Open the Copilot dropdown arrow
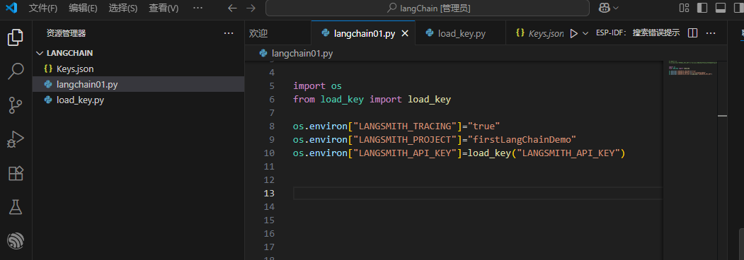Image resolution: width=744 pixels, height=260 pixels. point(616,8)
